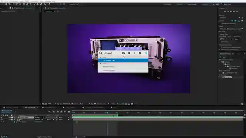Hide the second layer via its eye toggle

pos(2,120)
